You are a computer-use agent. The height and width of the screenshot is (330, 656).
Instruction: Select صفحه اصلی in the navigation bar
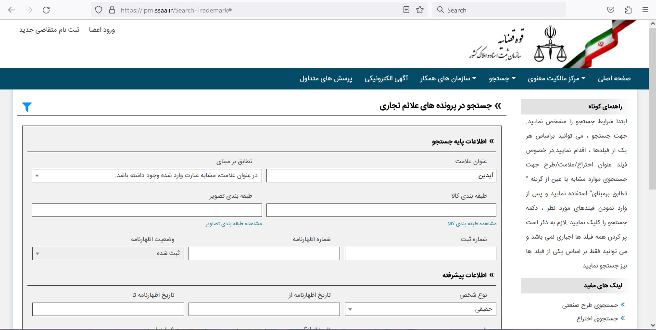point(614,78)
